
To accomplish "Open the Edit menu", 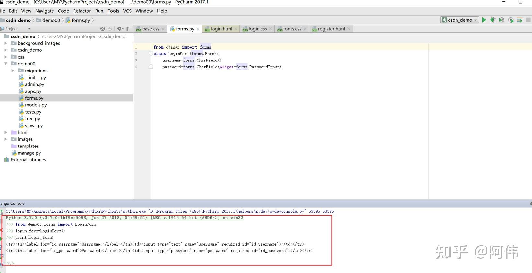I will click(13, 11).
